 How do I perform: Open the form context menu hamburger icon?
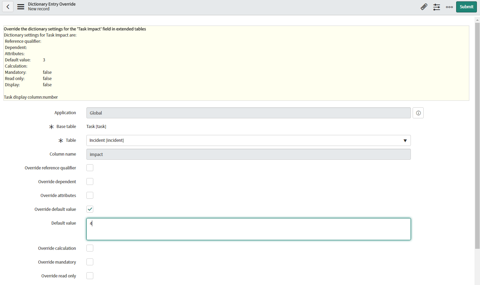point(20,6)
